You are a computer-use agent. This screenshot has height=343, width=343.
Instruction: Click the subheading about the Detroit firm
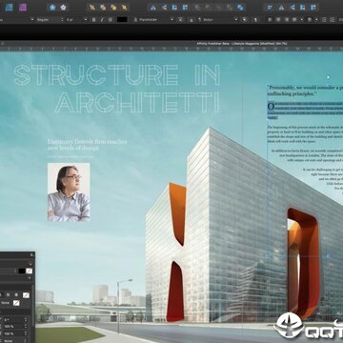(x=87, y=145)
